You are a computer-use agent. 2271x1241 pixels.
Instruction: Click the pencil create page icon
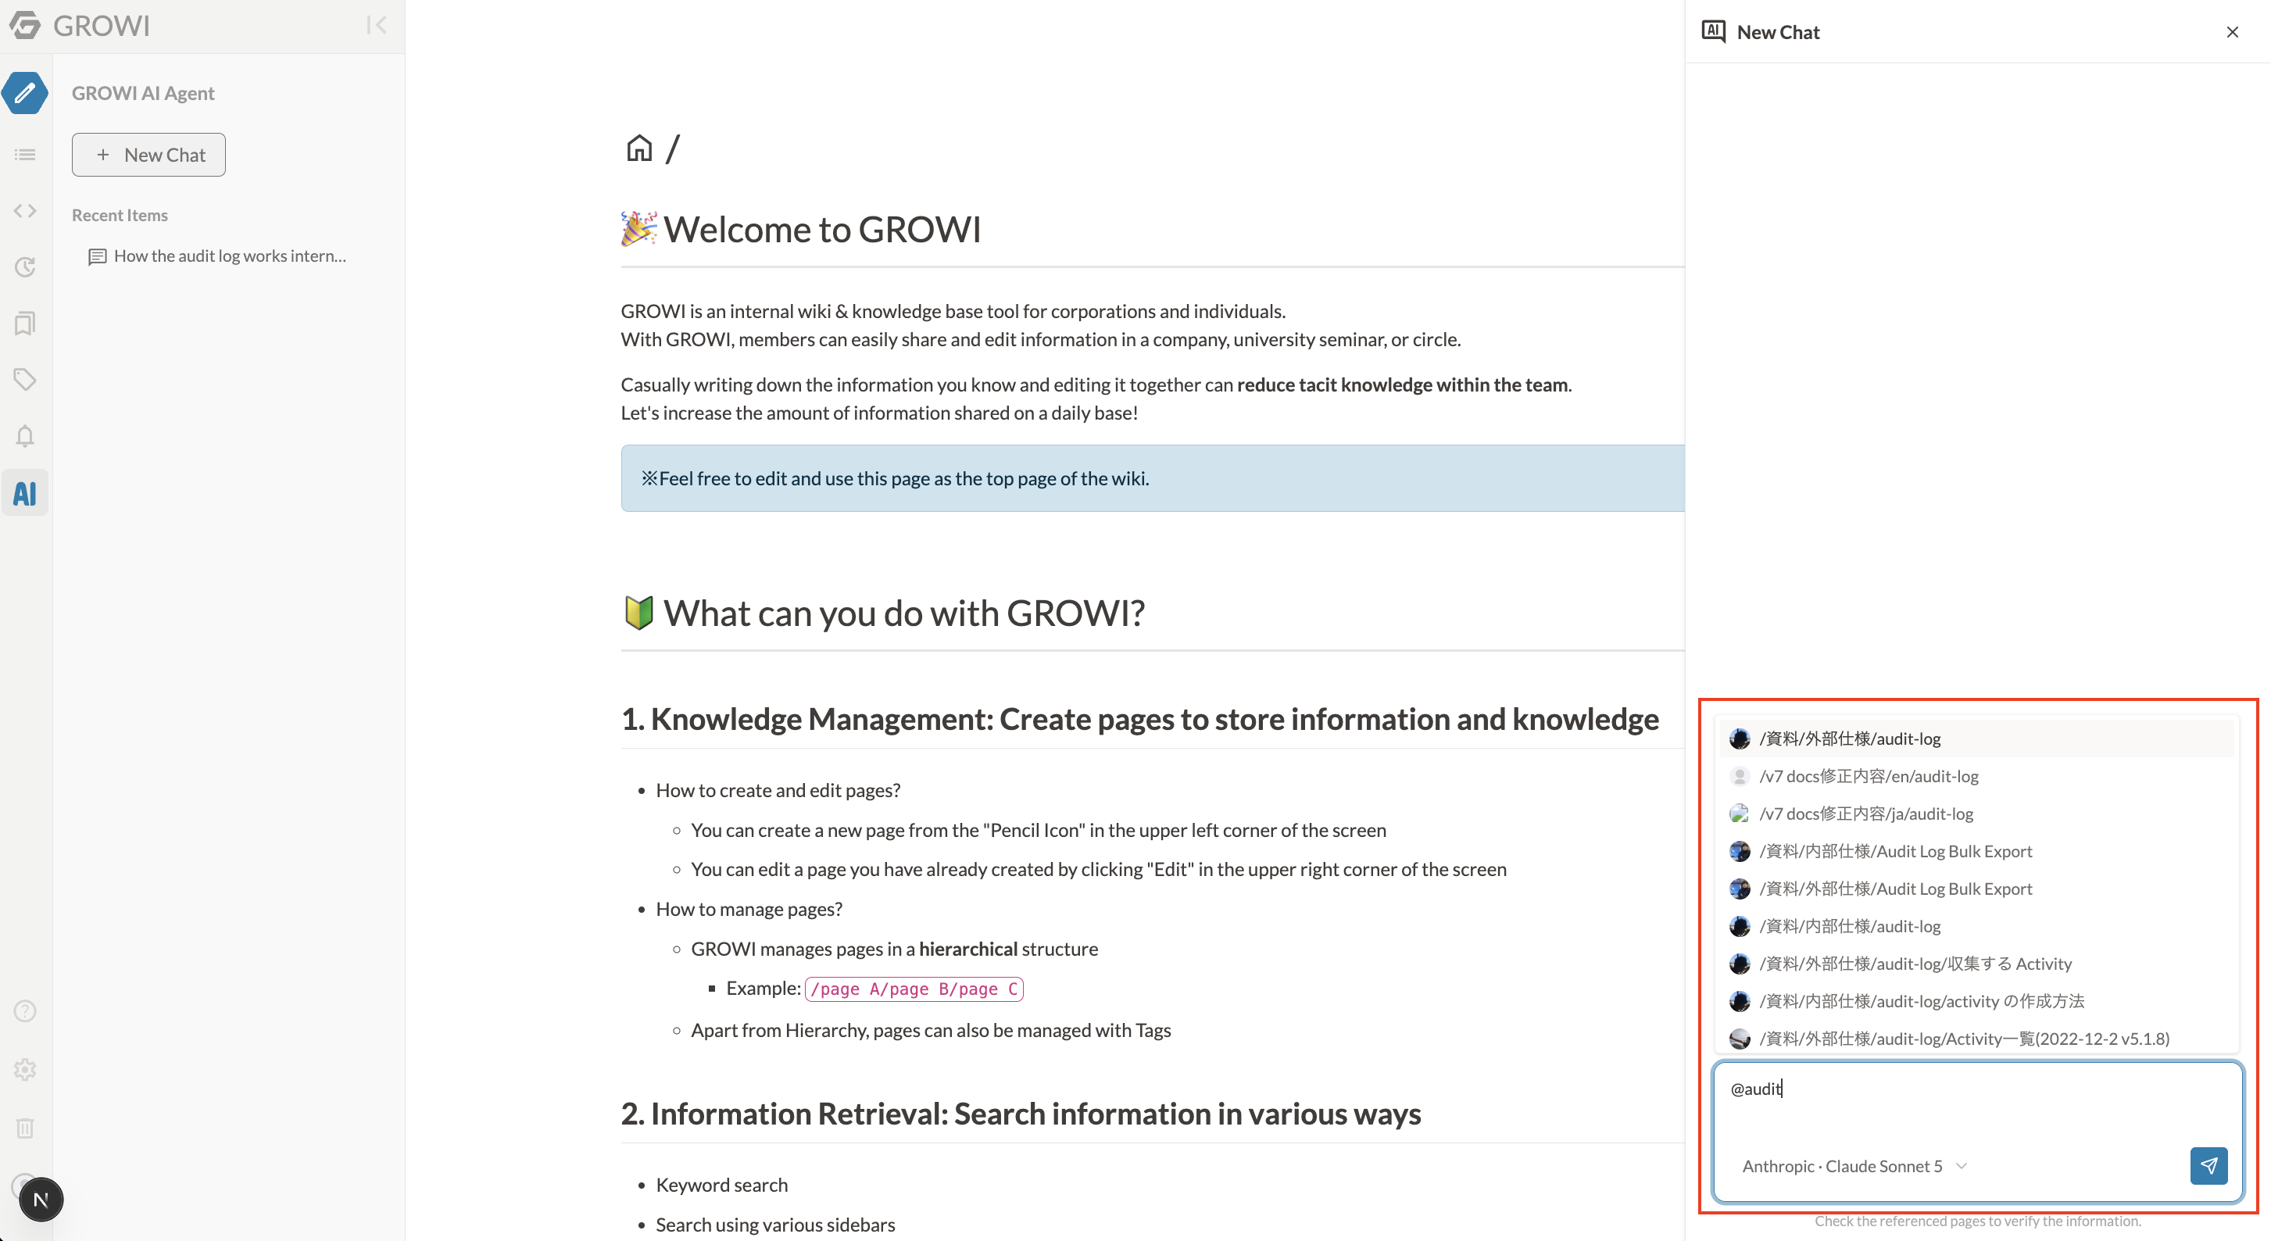coord(25,92)
